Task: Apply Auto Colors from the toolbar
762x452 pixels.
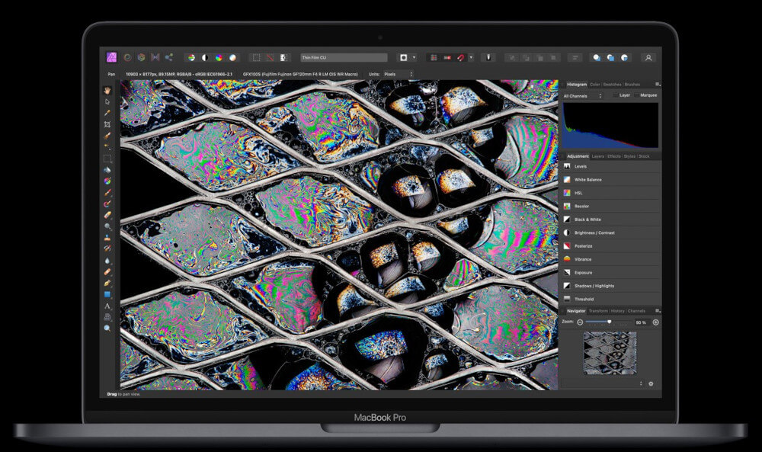Action: click(x=219, y=57)
